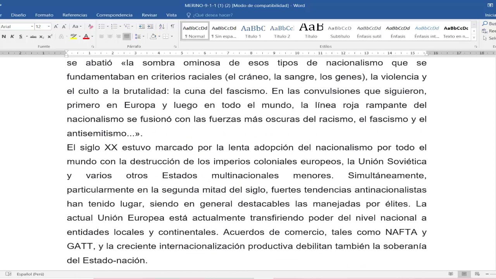Click the ¿Qué desea hacer? search box
Screen dimensions: 496x279
point(210,15)
